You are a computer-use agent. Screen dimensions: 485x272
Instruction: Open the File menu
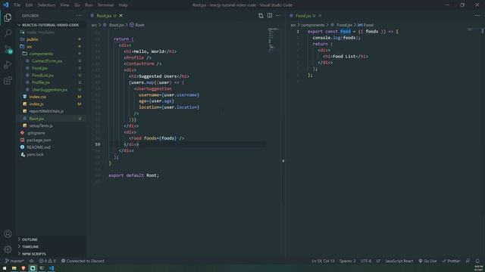(x=17, y=5)
